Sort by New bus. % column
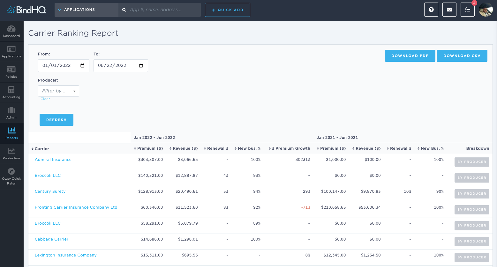The image size is (497, 267). [x=247, y=148]
